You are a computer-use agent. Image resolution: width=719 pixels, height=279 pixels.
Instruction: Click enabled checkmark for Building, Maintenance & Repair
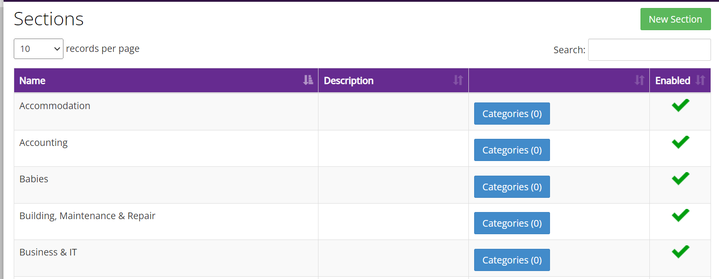click(680, 216)
